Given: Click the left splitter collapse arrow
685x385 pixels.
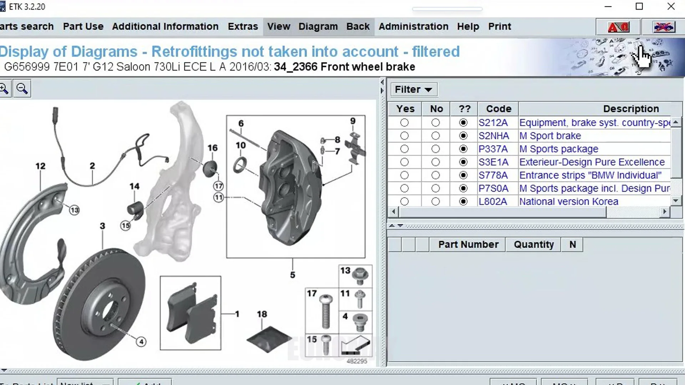Looking at the screenshot, I should [382, 83].
